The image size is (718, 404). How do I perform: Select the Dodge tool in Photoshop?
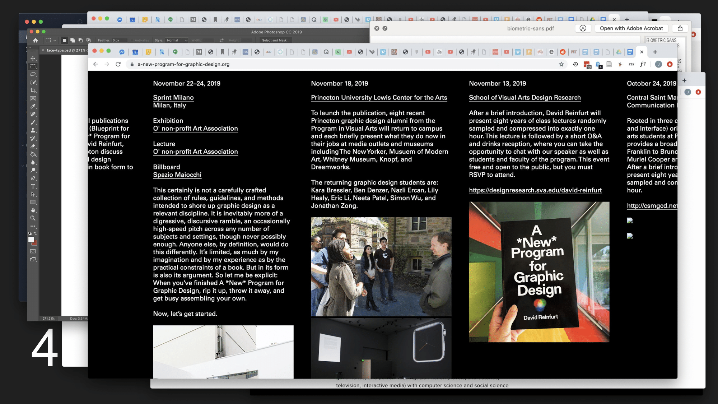[x=33, y=170]
